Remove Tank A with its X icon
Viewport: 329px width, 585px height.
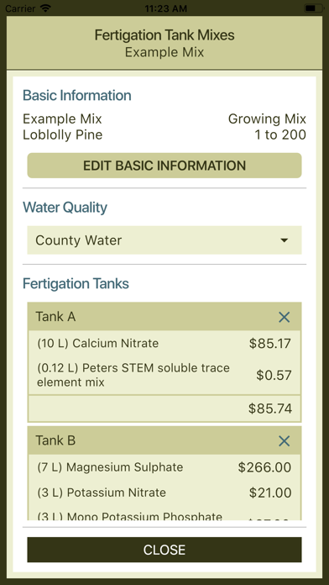[x=284, y=317]
